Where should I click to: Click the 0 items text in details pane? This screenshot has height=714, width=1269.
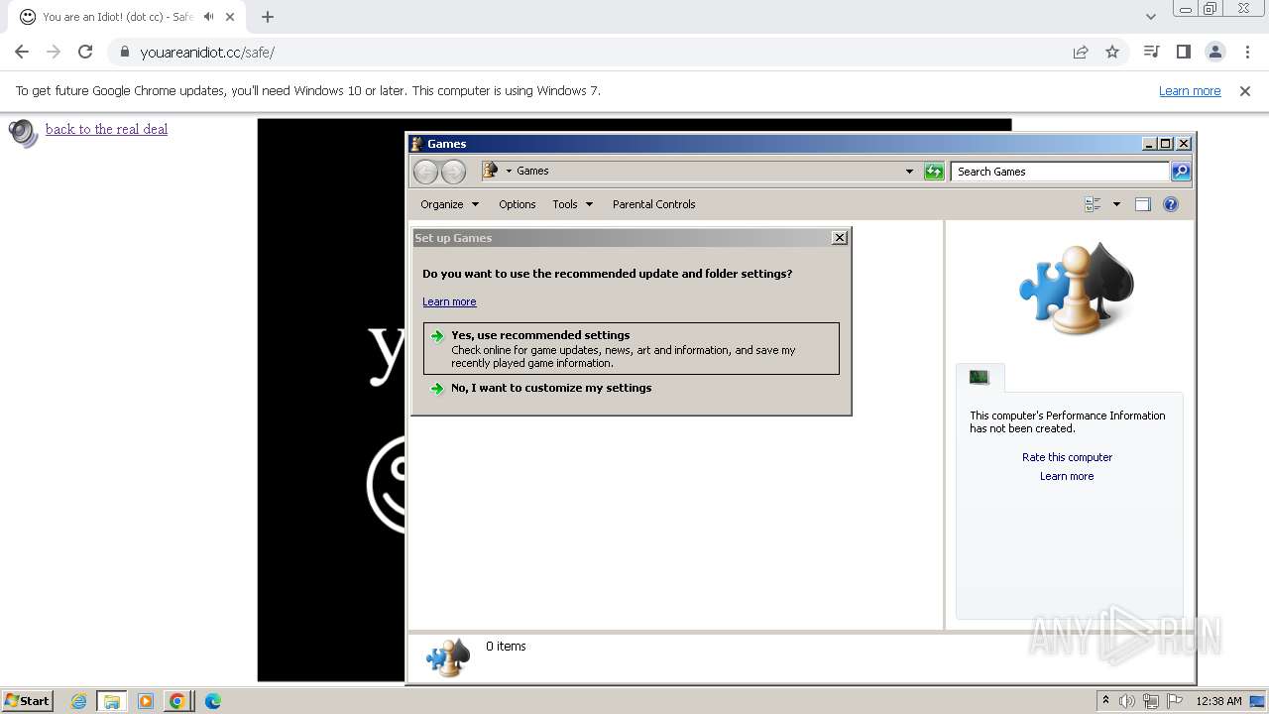coord(506,646)
